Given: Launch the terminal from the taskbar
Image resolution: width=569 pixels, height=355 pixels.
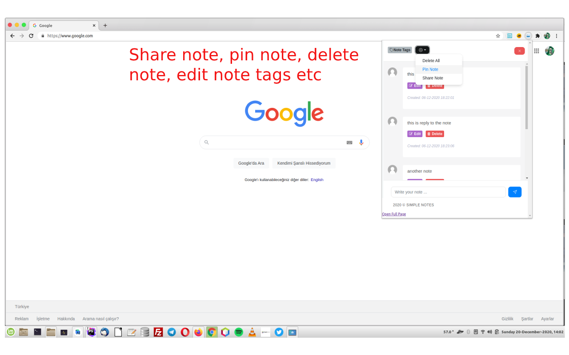Looking at the screenshot, I should click(37, 332).
